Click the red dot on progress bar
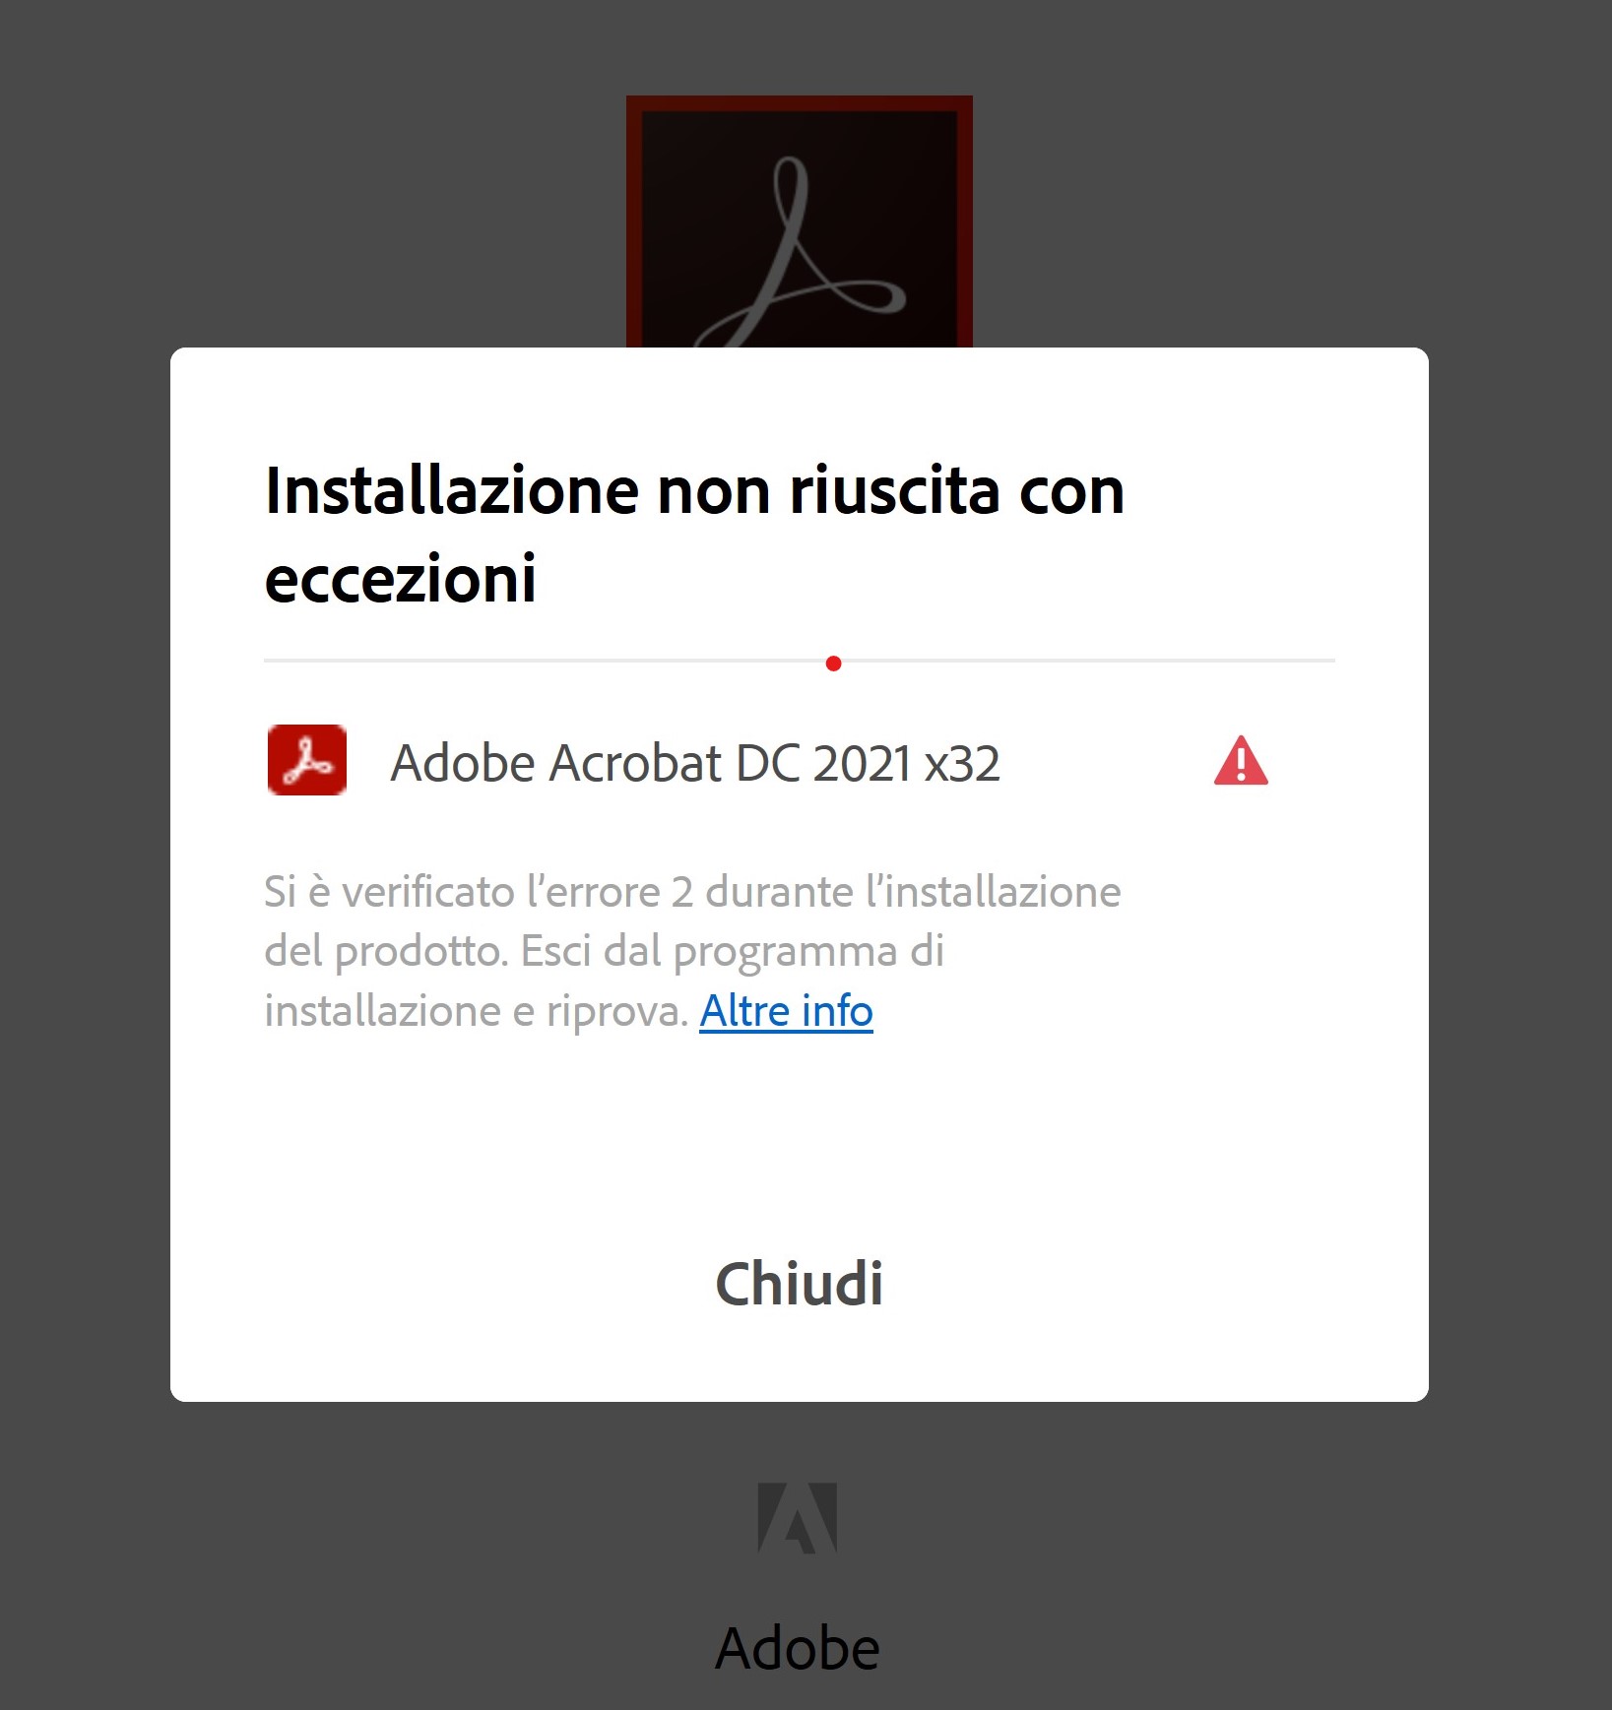The width and height of the screenshot is (1612, 1710). (x=833, y=664)
